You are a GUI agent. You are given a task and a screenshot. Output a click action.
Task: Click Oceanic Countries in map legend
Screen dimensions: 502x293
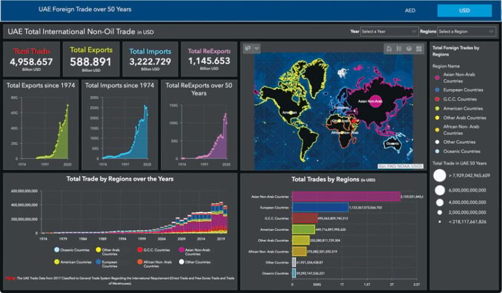457,151
